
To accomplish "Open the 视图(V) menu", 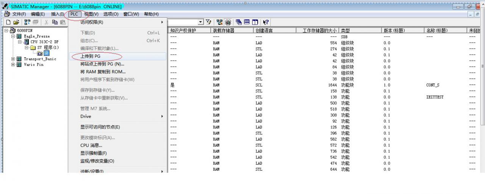I will [x=91, y=14].
